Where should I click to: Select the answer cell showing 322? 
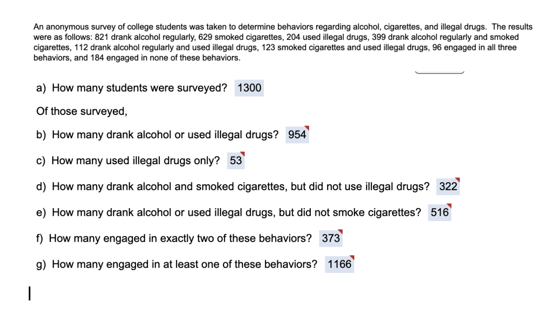point(448,186)
